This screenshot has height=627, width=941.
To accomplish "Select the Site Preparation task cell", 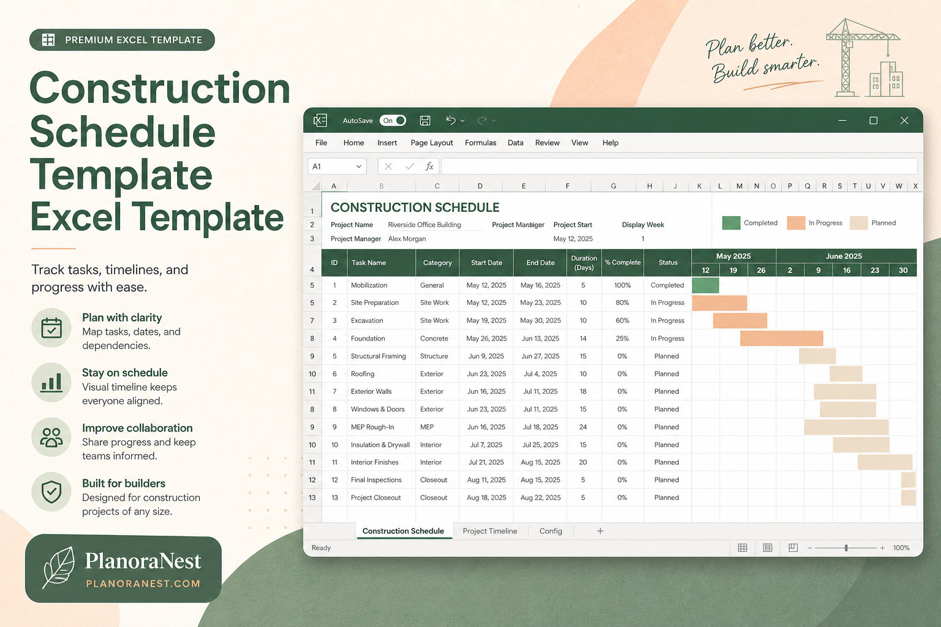I will click(x=381, y=302).
